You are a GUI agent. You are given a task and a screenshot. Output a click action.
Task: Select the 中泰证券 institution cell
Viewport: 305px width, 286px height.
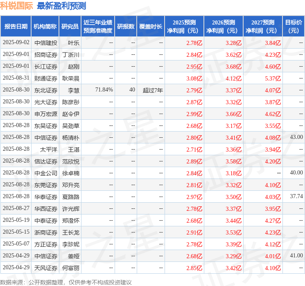[46, 221]
